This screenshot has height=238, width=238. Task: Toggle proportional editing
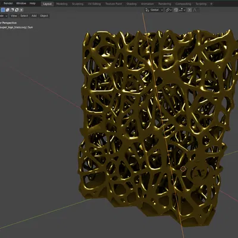[x=190, y=10]
